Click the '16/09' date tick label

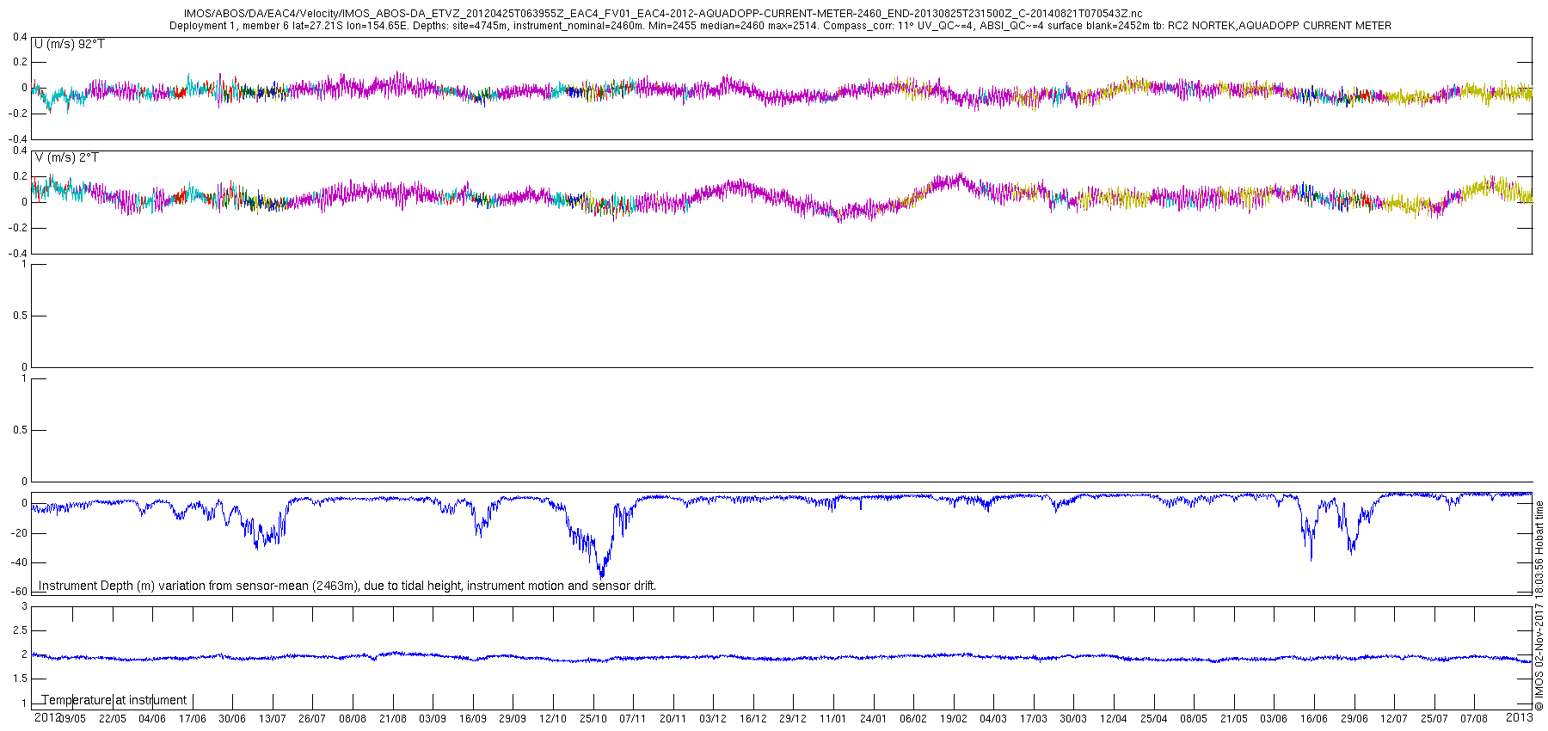pyautogui.click(x=473, y=719)
